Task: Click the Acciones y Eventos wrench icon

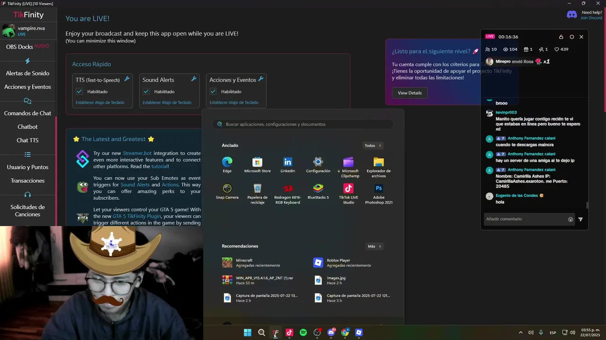Action: (261, 79)
